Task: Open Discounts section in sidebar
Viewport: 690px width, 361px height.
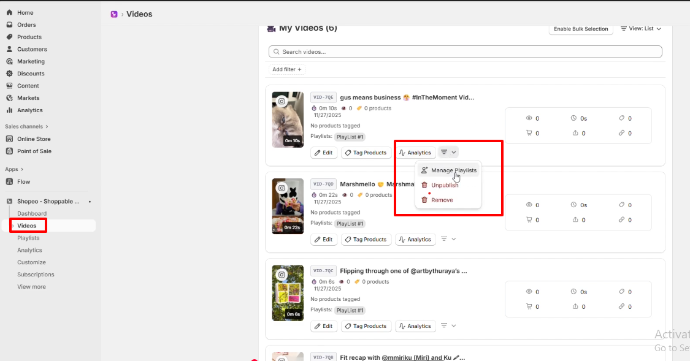Action: coord(31,74)
